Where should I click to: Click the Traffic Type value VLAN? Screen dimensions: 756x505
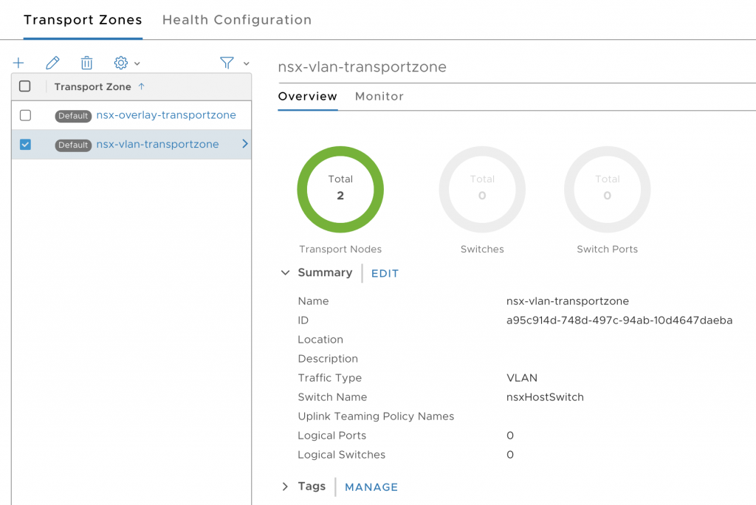tap(522, 378)
